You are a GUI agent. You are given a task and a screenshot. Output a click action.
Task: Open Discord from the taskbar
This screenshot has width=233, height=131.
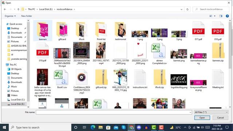(x=139, y=127)
